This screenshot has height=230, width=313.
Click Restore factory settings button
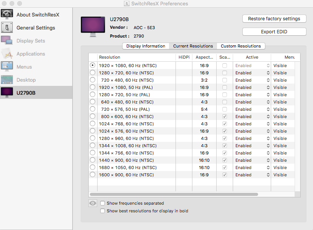pos(274,19)
